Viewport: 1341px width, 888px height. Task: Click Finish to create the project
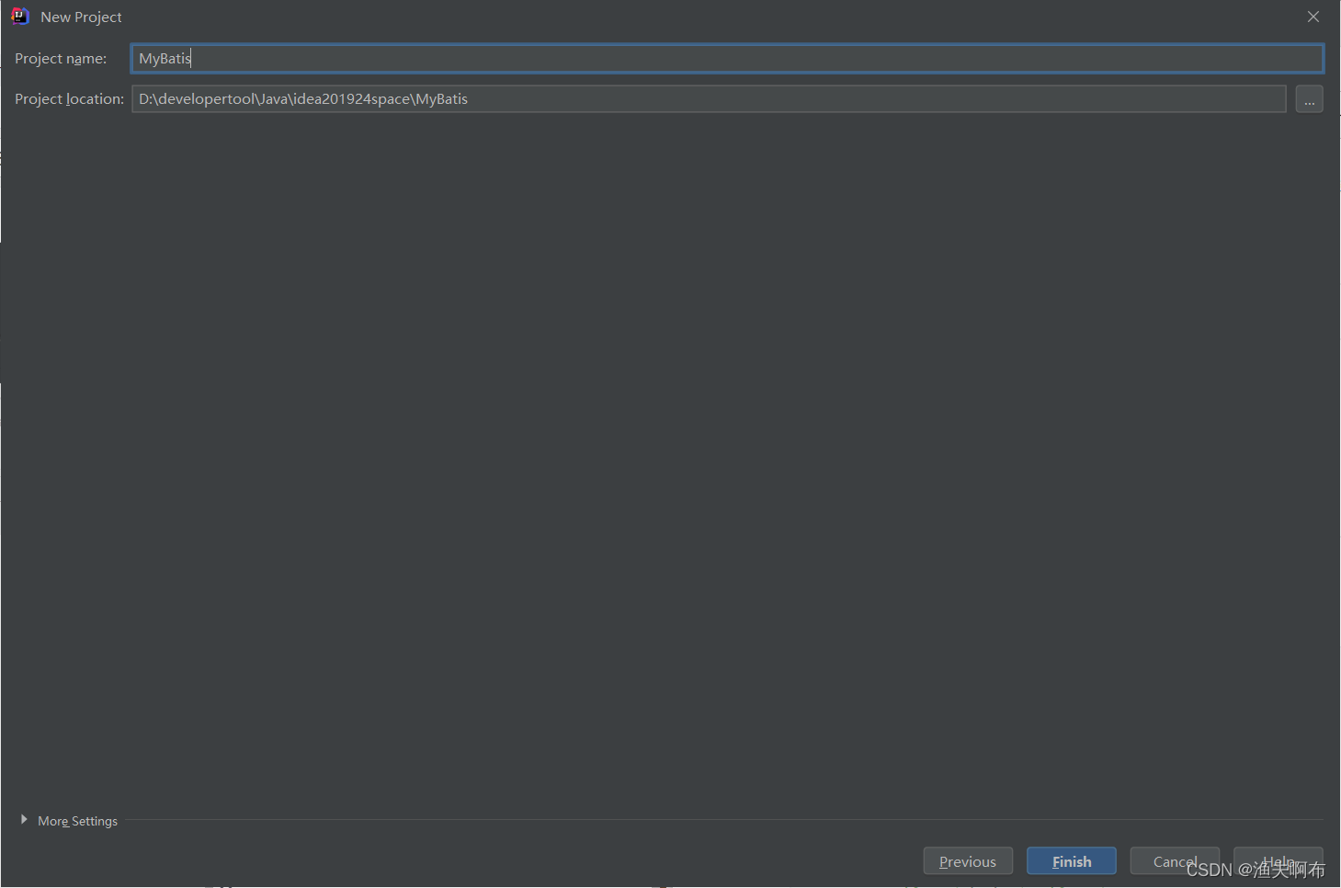[1072, 861]
